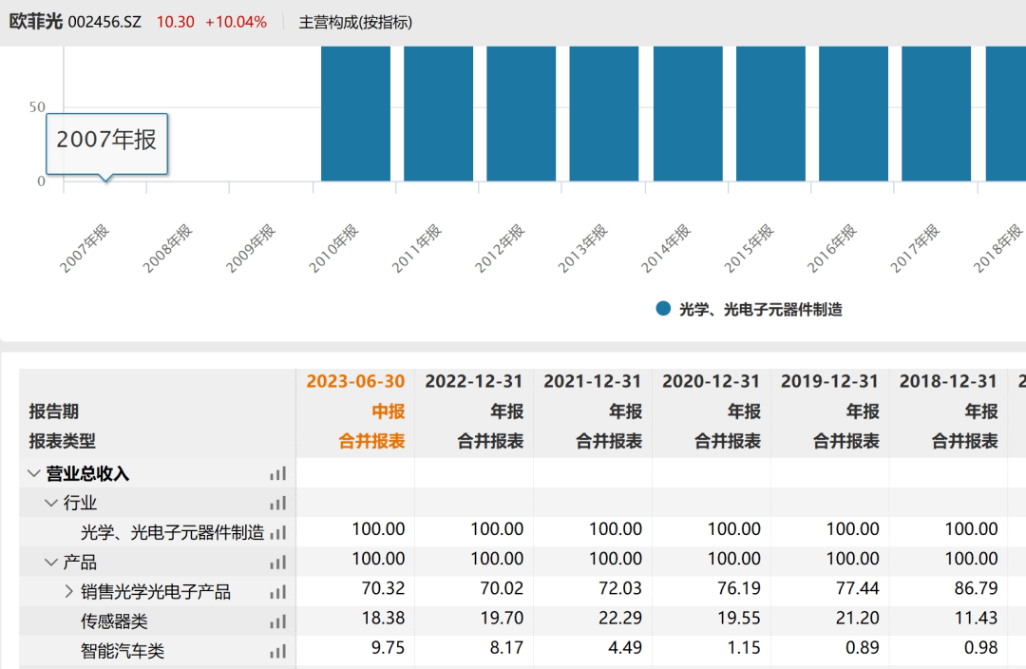Toggle 光学、光电子元器件制造 legend series marker
Viewport: 1026px width, 669px height.
663,309
